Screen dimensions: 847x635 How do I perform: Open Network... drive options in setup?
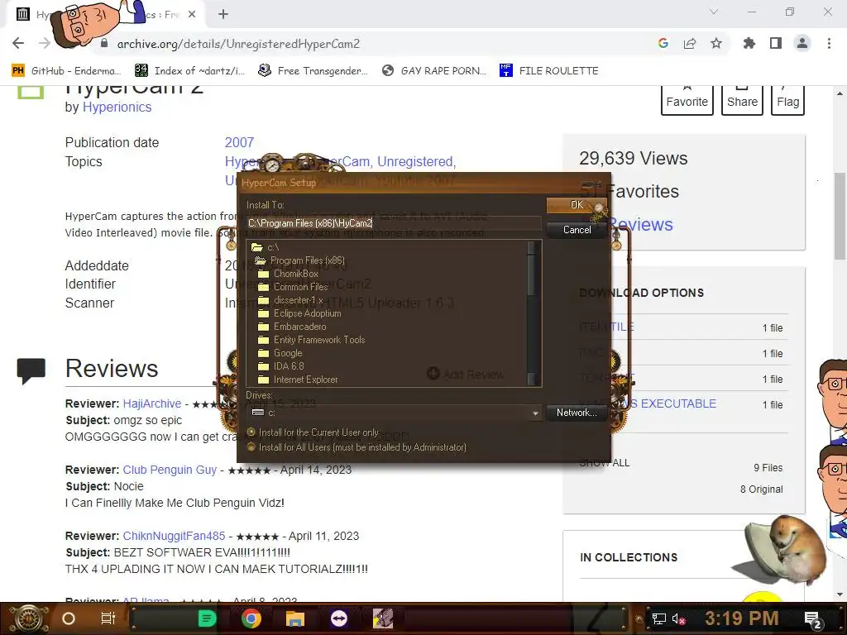[x=577, y=413]
